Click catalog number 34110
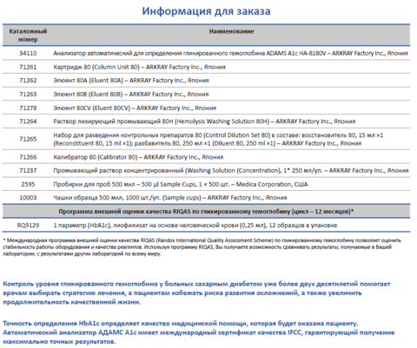The image size is (417, 348). pyautogui.click(x=28, y=53)
